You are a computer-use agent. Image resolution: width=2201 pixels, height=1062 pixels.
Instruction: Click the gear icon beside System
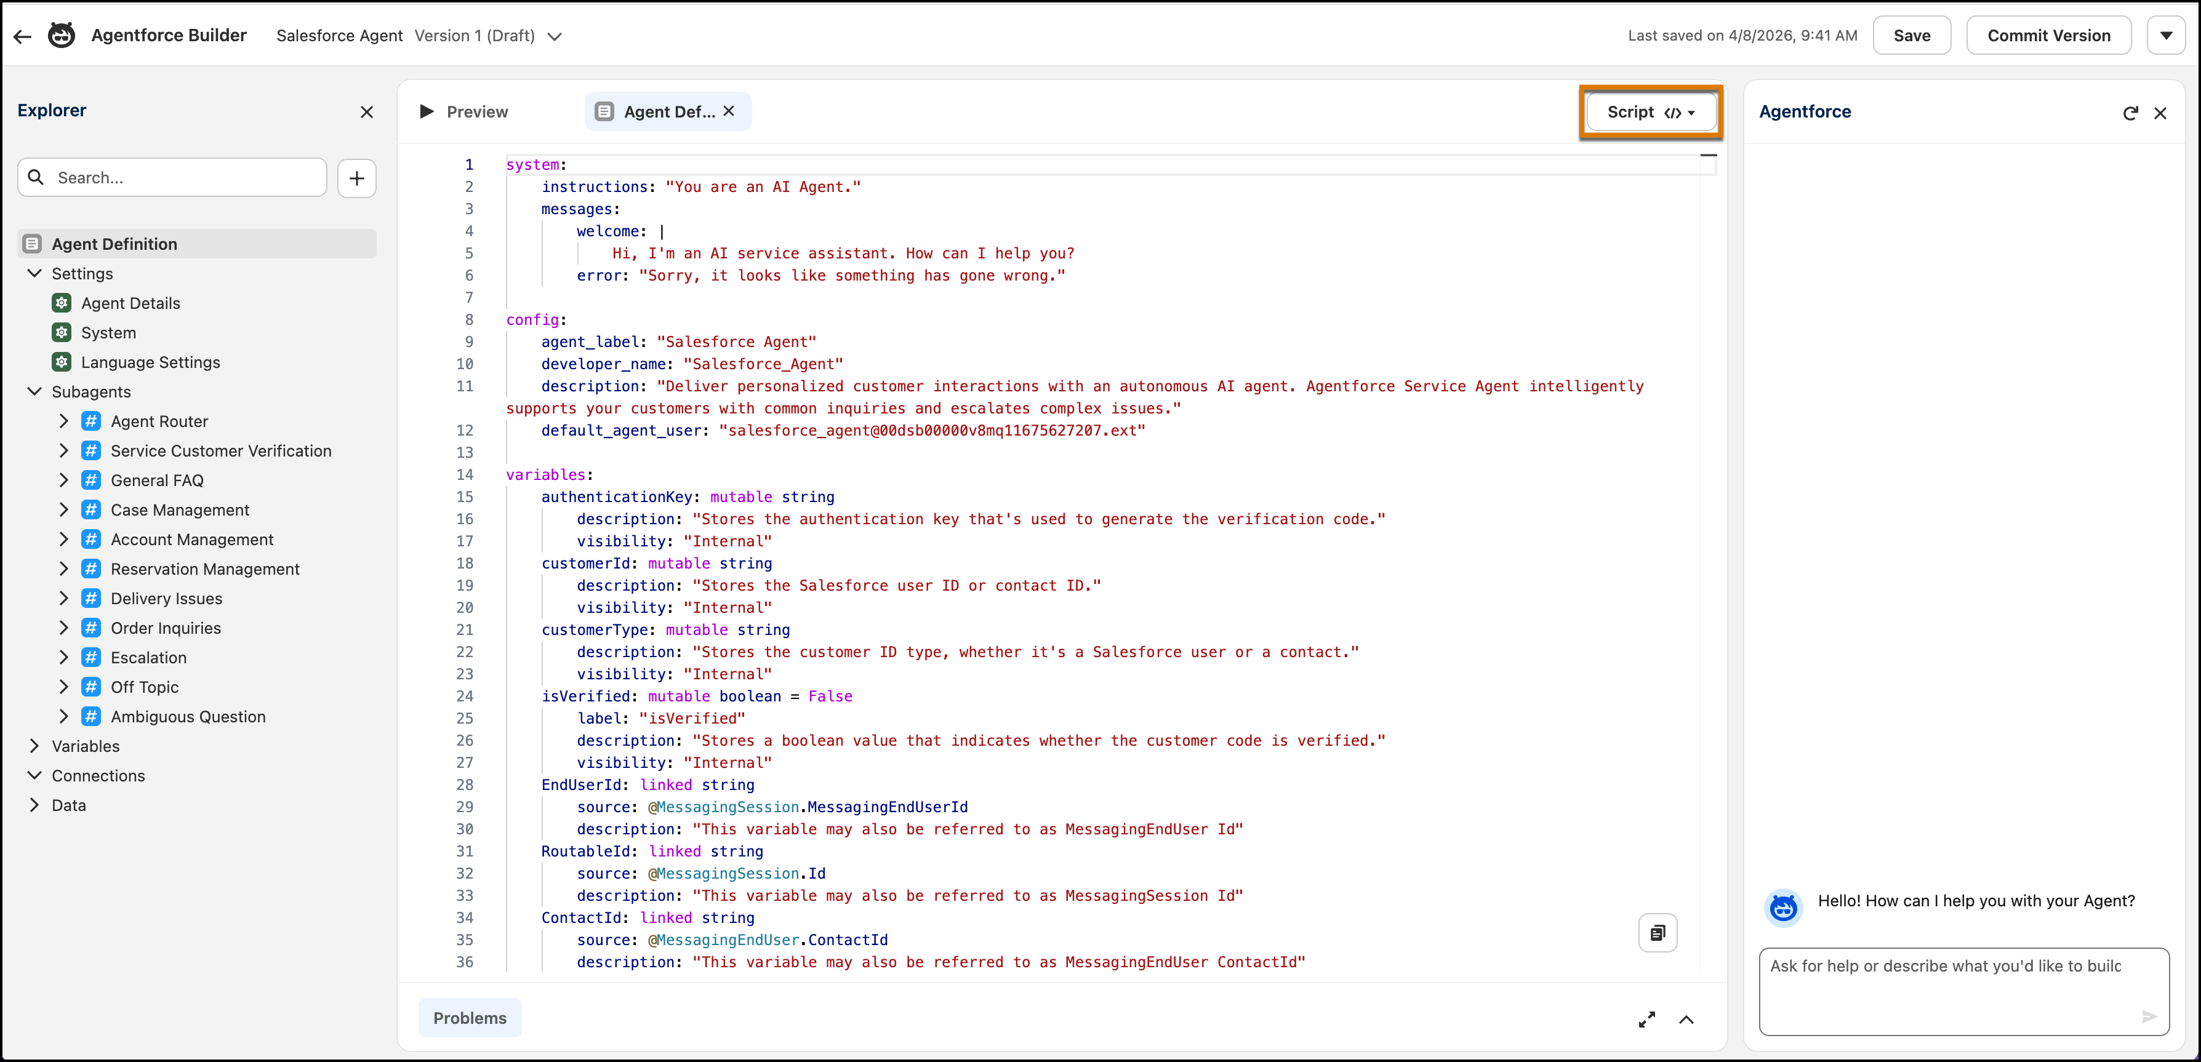coord(62,332)
